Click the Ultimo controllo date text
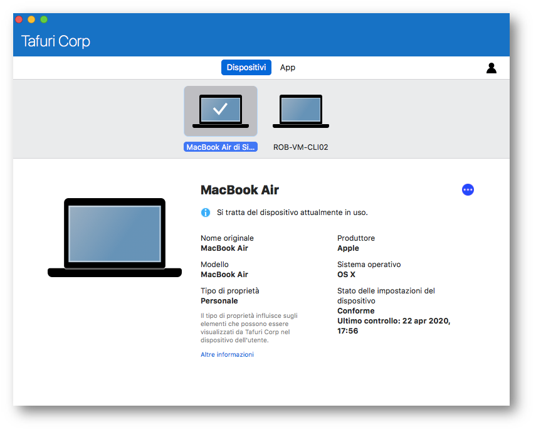This screenshot has width=536, height=432. pyautogui.click(x=394, y=325)
